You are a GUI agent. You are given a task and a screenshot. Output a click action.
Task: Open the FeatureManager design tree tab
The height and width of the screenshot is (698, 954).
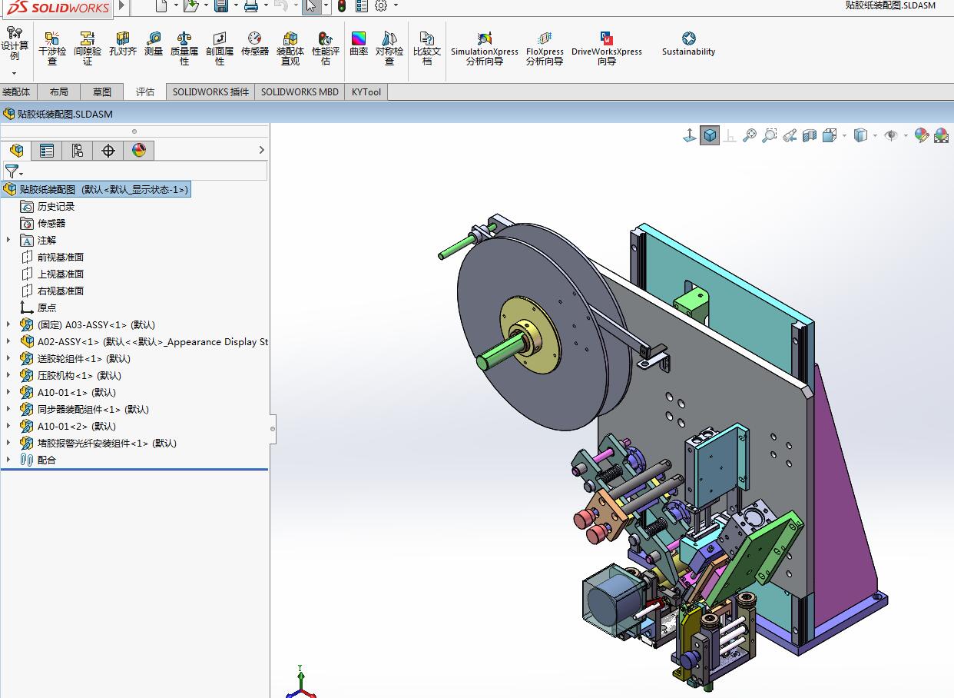tap(16, 151)
